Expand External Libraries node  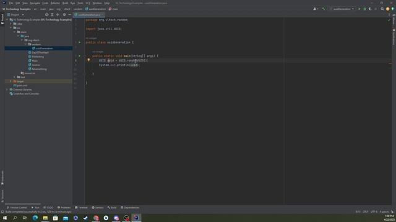click(7, 89)
